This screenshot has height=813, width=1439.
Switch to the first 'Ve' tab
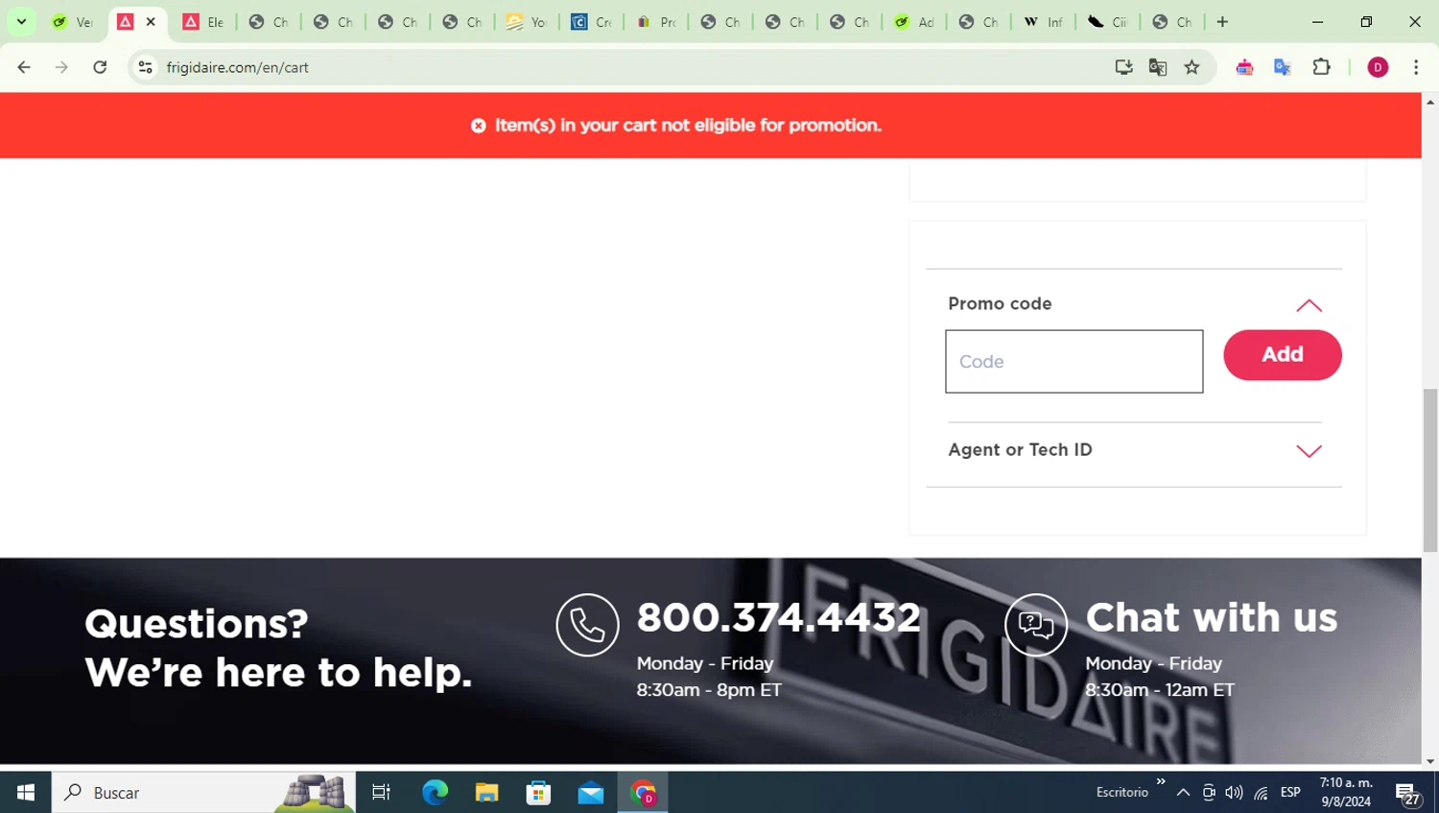[73, 22]
